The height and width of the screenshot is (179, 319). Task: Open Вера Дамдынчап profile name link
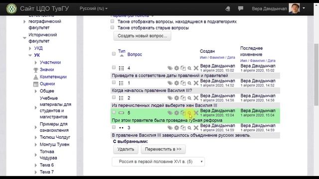269,9
